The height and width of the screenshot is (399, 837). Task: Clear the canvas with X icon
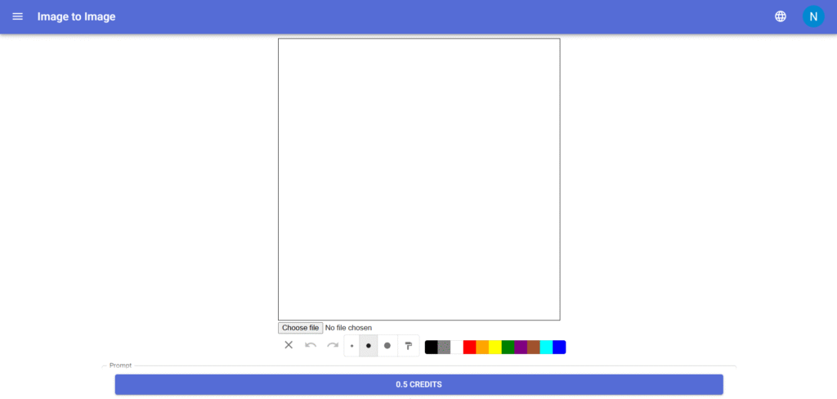tap(289, 345)
